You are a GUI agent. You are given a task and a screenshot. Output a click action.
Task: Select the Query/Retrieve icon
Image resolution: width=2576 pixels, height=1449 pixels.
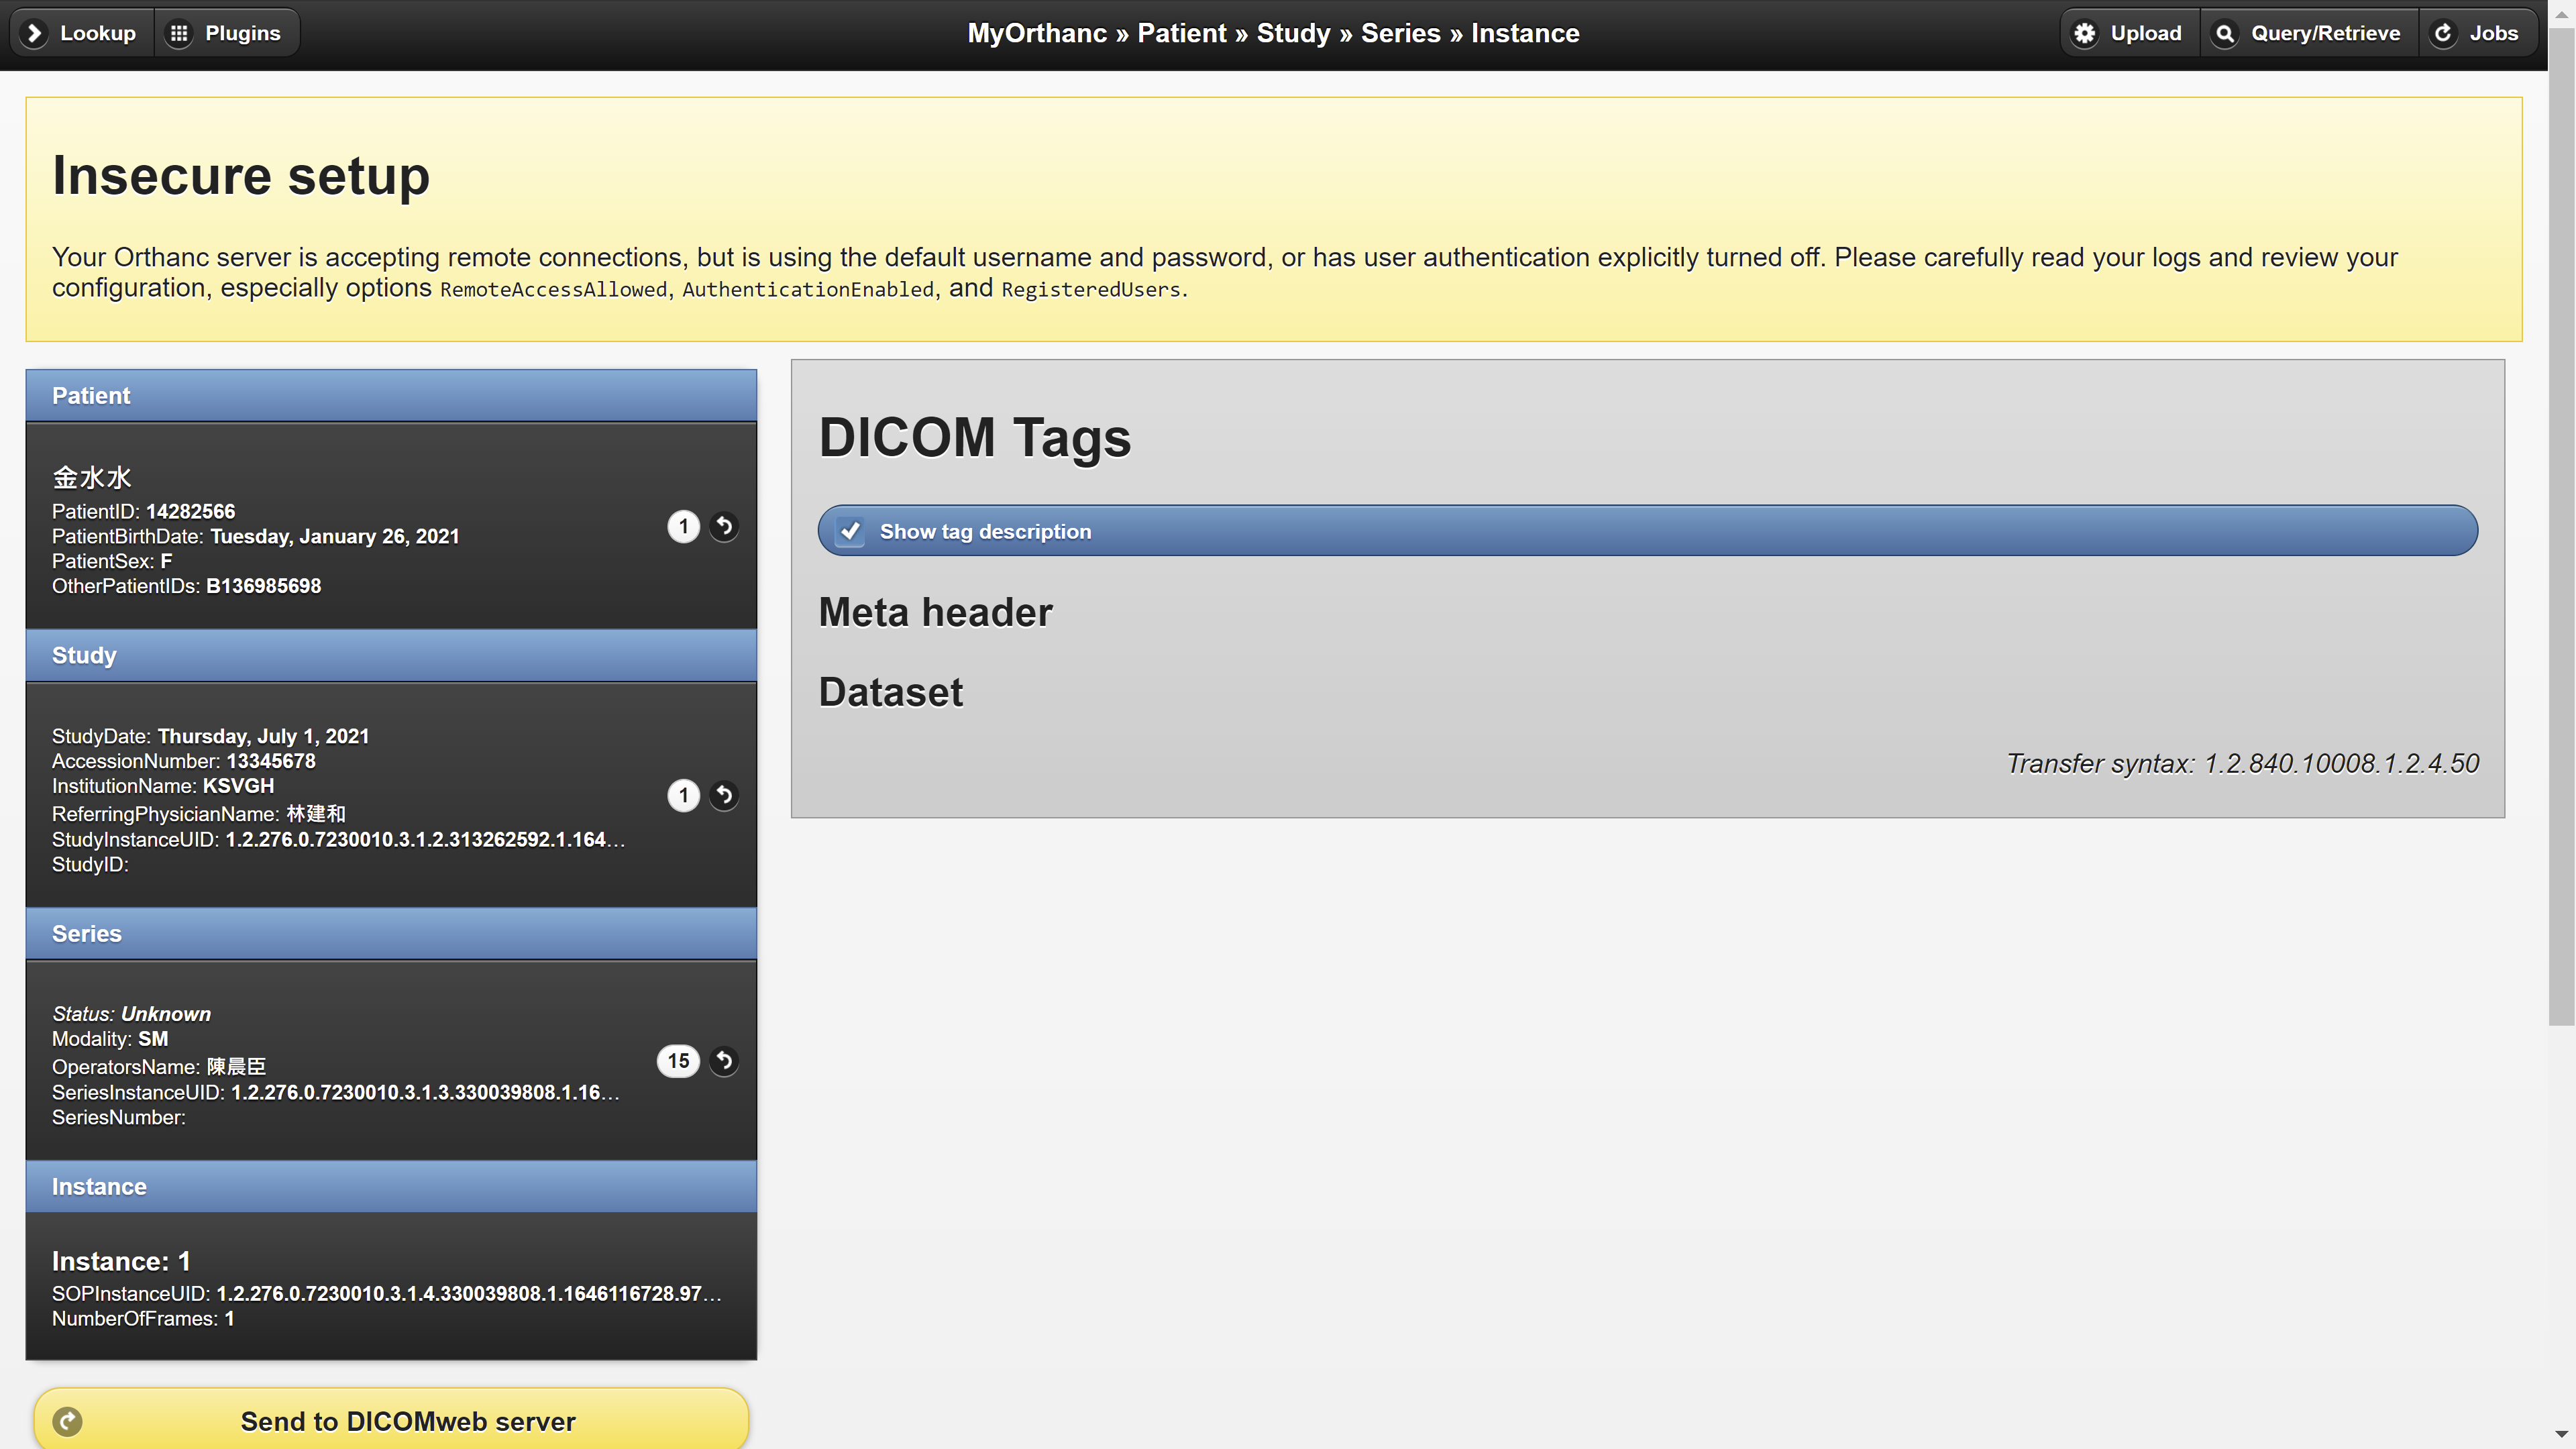[x=2226, y=34]
